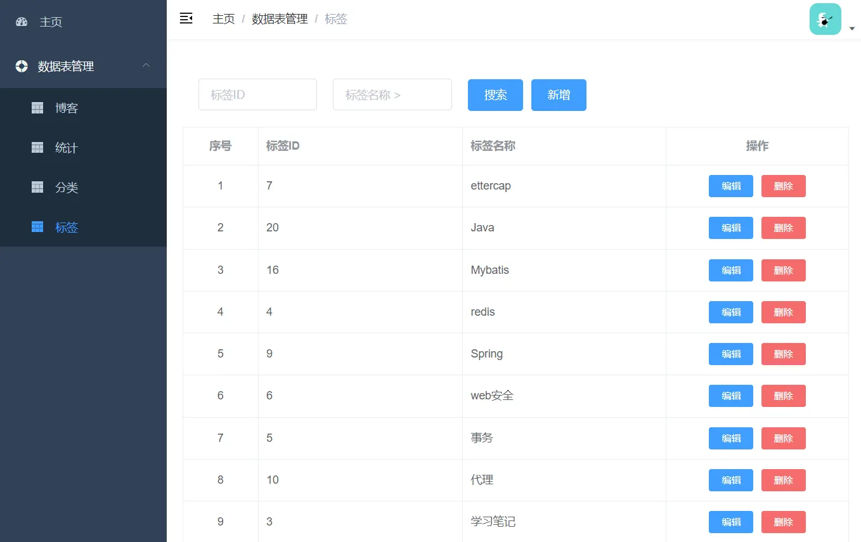Click the 数据表管理 breadcrumb
Viewport: 861px width, 542px height.
tap(280, 19)
